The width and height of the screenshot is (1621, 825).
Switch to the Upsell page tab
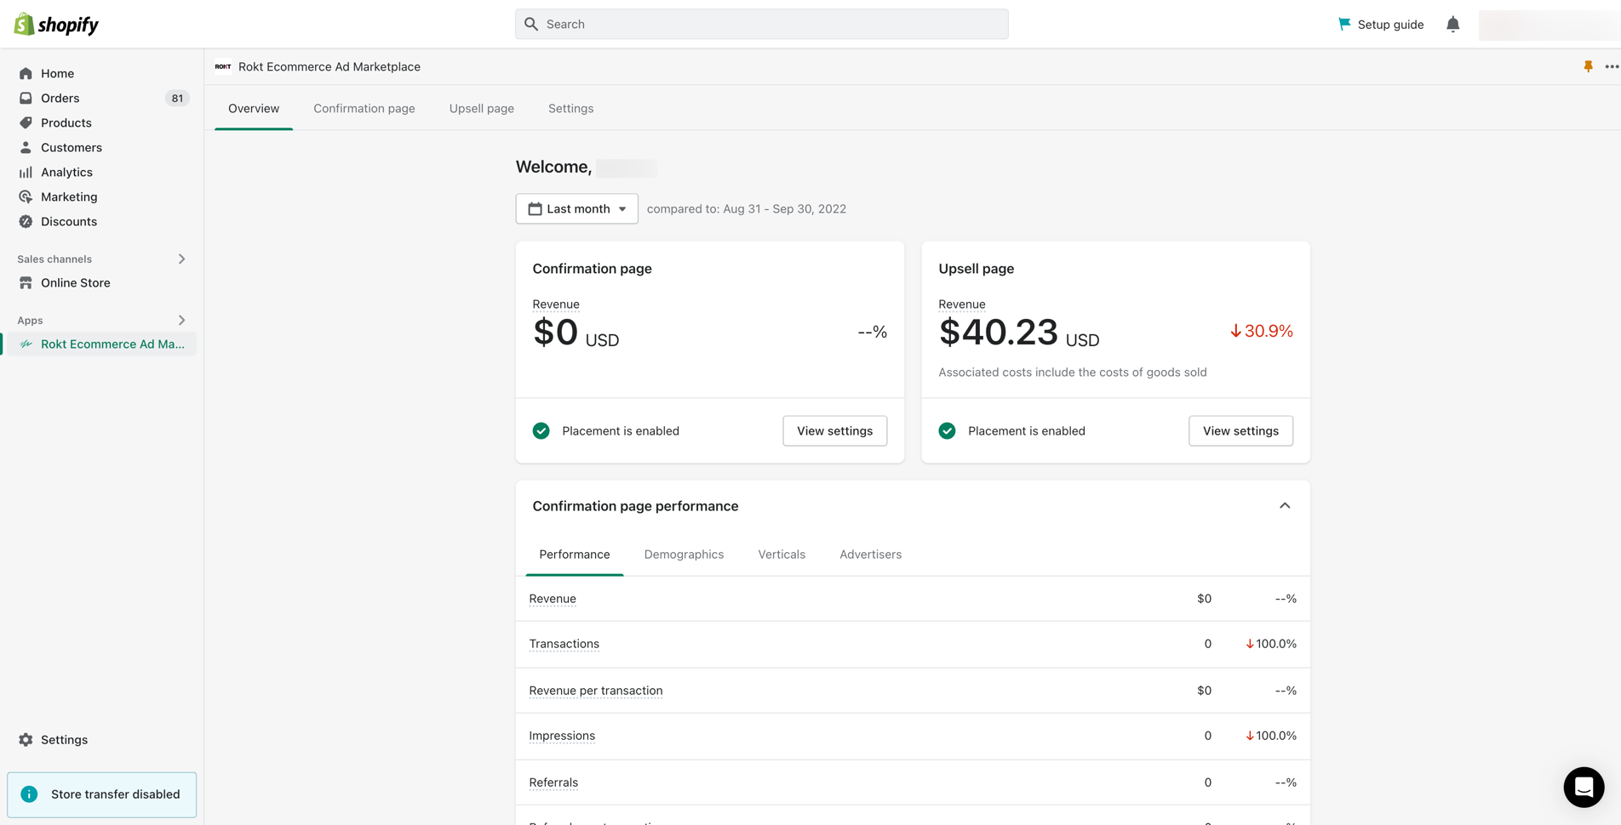[482, 108]
